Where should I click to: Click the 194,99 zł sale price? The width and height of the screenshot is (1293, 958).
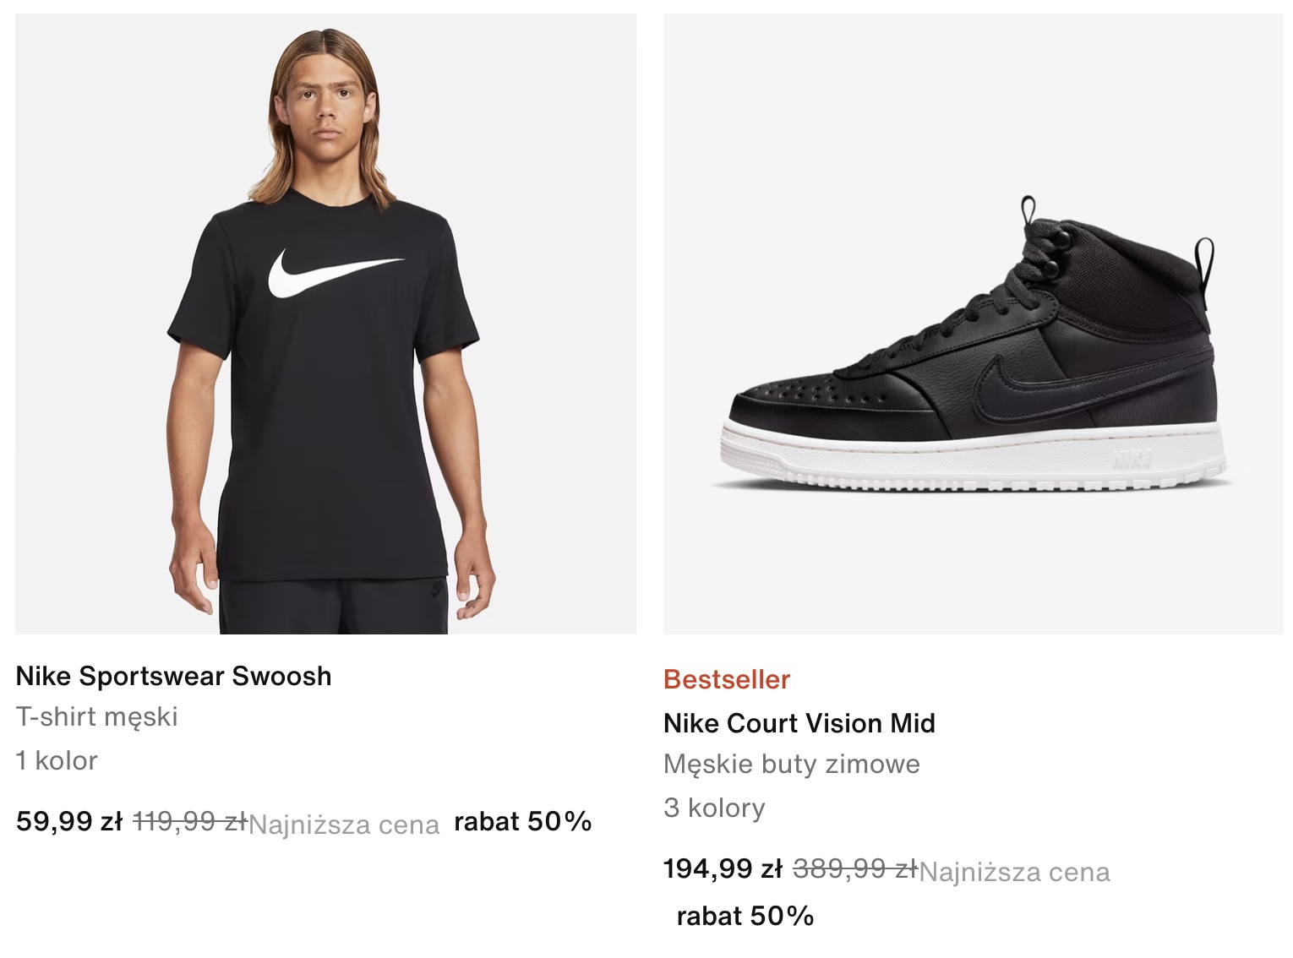click(723, 868)
